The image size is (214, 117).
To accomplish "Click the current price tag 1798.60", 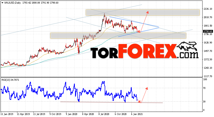I will [x=208, y=31].
